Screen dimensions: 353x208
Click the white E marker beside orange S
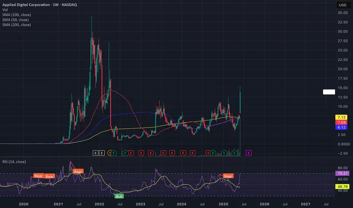click(102, 153)
